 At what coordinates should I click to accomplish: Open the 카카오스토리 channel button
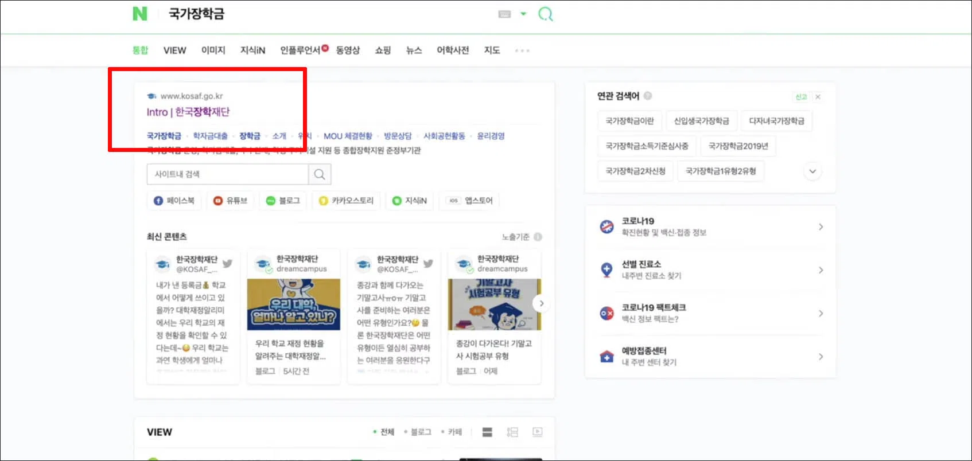[x=346, y=201]
